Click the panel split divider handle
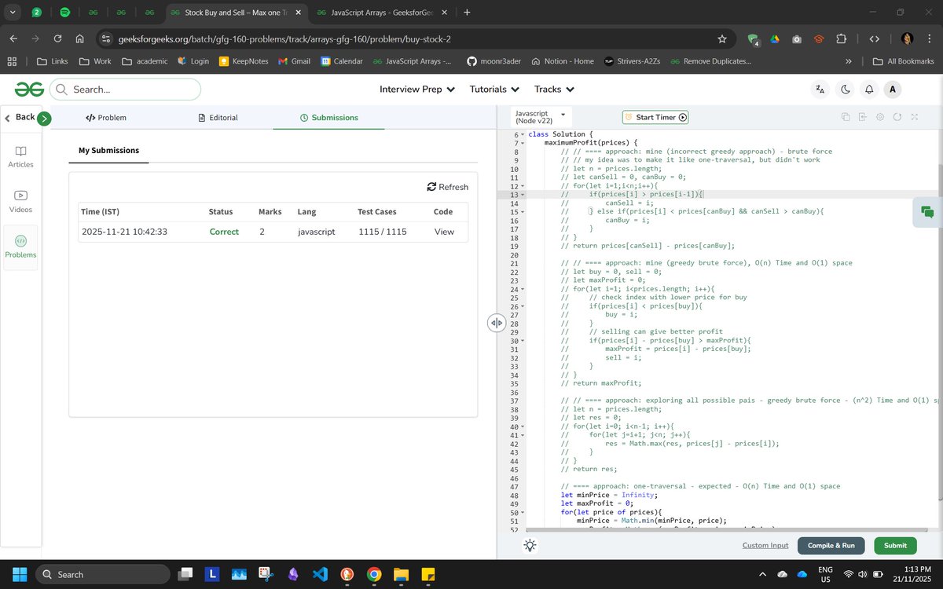 pos(496,323)
